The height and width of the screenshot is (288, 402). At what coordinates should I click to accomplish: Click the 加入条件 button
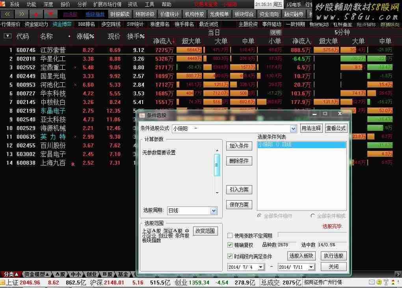[x=239, y=146]
